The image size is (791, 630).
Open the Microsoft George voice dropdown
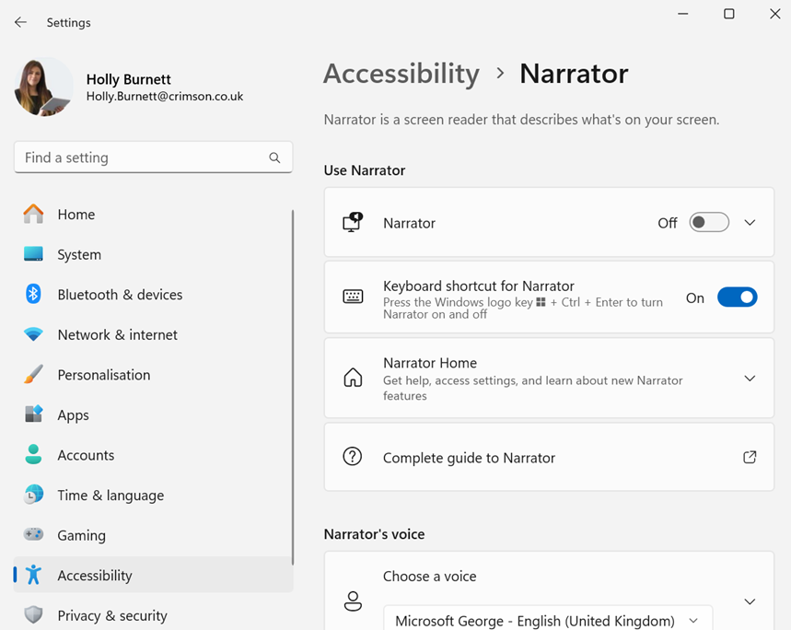(x=548, y=620)
